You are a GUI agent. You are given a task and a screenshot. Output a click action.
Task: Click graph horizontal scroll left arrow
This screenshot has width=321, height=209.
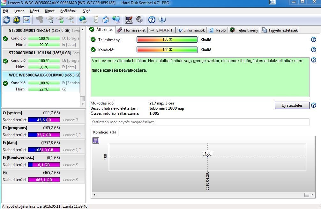tap(94, 195)
